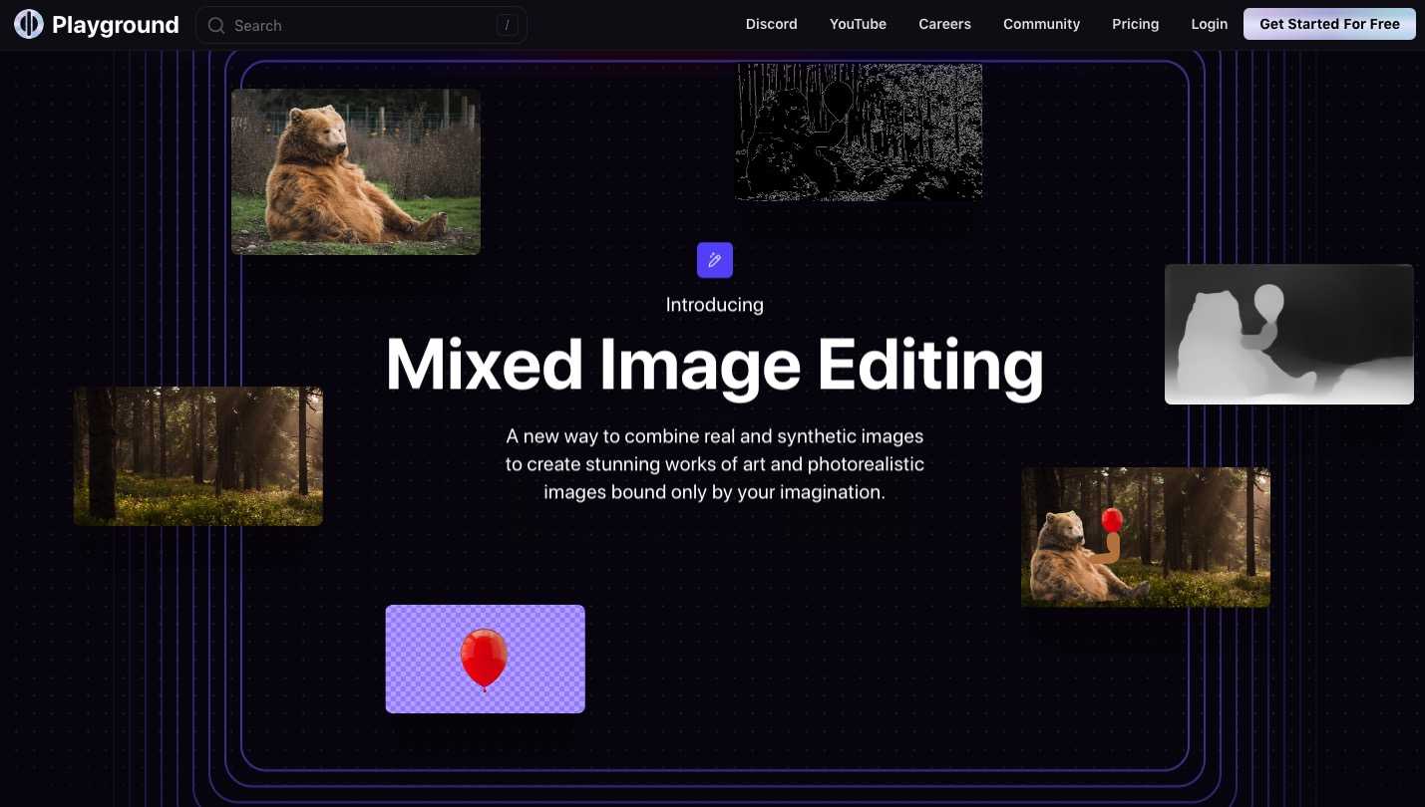
Task: Select the grayscale depth map image
Action: pyautogui.click(x=1288, y=334)
